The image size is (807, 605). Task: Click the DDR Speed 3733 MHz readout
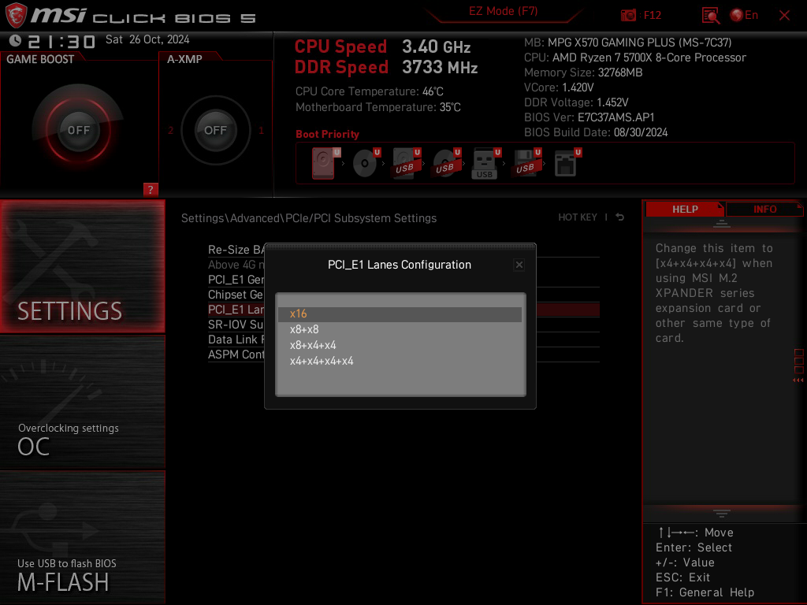[386, 68]
